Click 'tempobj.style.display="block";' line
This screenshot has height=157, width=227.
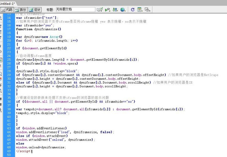click(43, 113)
